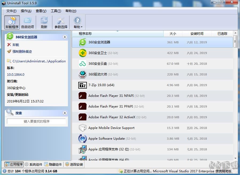Click the 360驱动大师 icon
Screen dimensions: 240x175
[x=83, y=74]
